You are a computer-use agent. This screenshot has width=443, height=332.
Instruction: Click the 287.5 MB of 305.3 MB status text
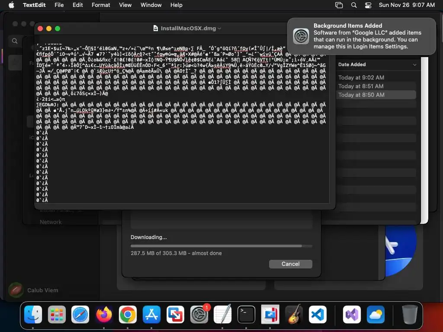[x=176, y=253]
